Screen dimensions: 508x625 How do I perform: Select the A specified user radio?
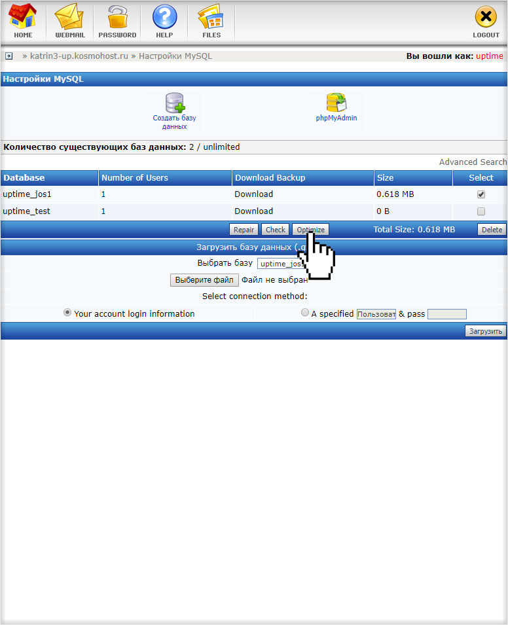pyautogui.click(x=305, y=313)
